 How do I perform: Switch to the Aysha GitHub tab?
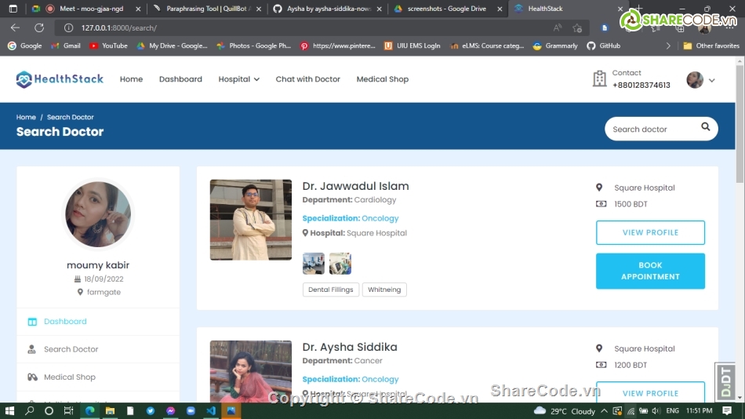click(x=328, y=9)
